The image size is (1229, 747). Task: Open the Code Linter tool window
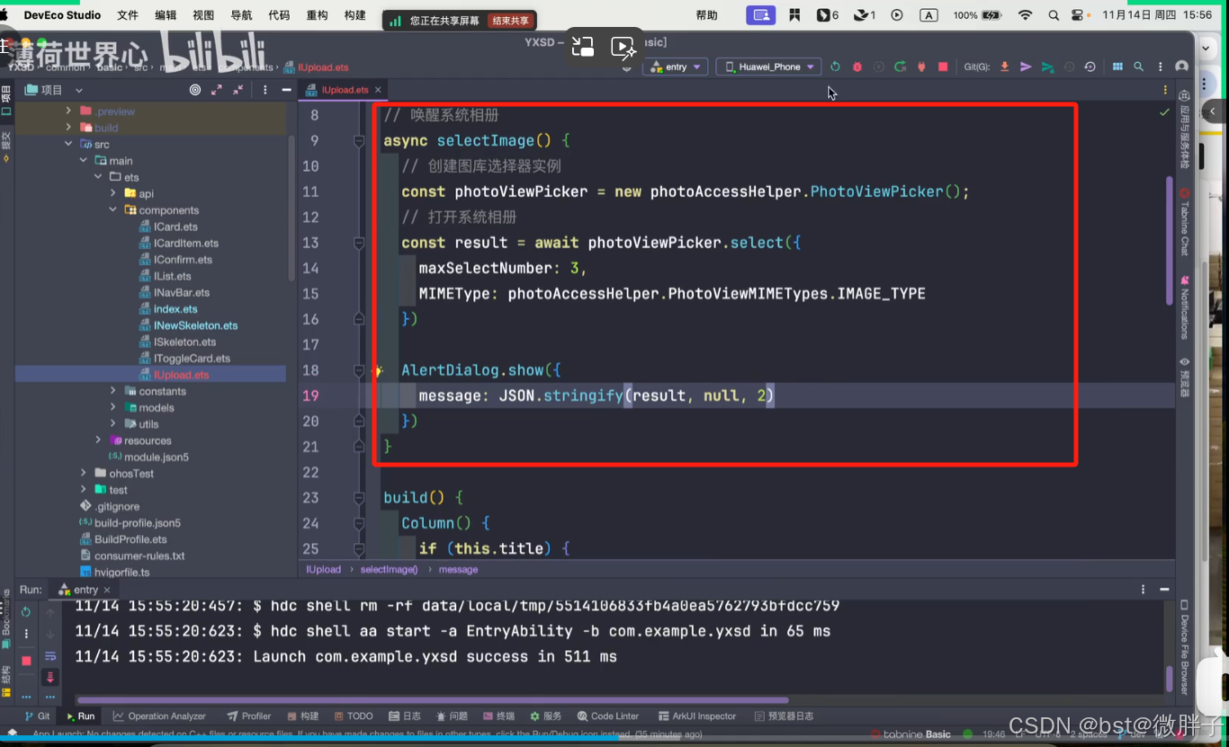[607, 716]
